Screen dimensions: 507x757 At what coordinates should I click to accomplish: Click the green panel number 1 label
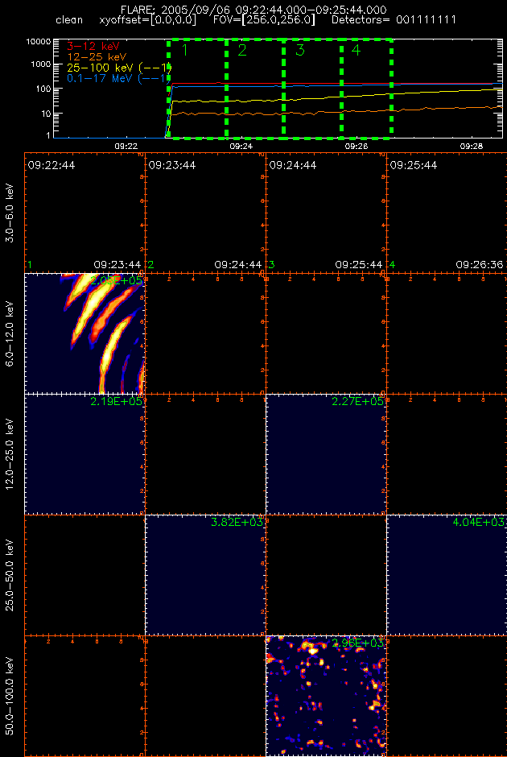coord(30,265)
